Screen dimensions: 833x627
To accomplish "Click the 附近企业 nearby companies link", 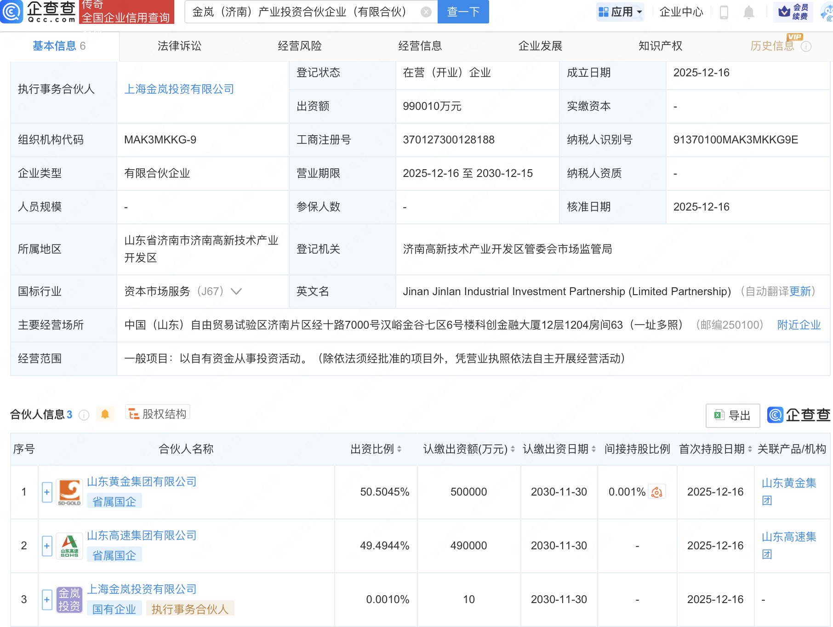I will click(x=799, y=325).
